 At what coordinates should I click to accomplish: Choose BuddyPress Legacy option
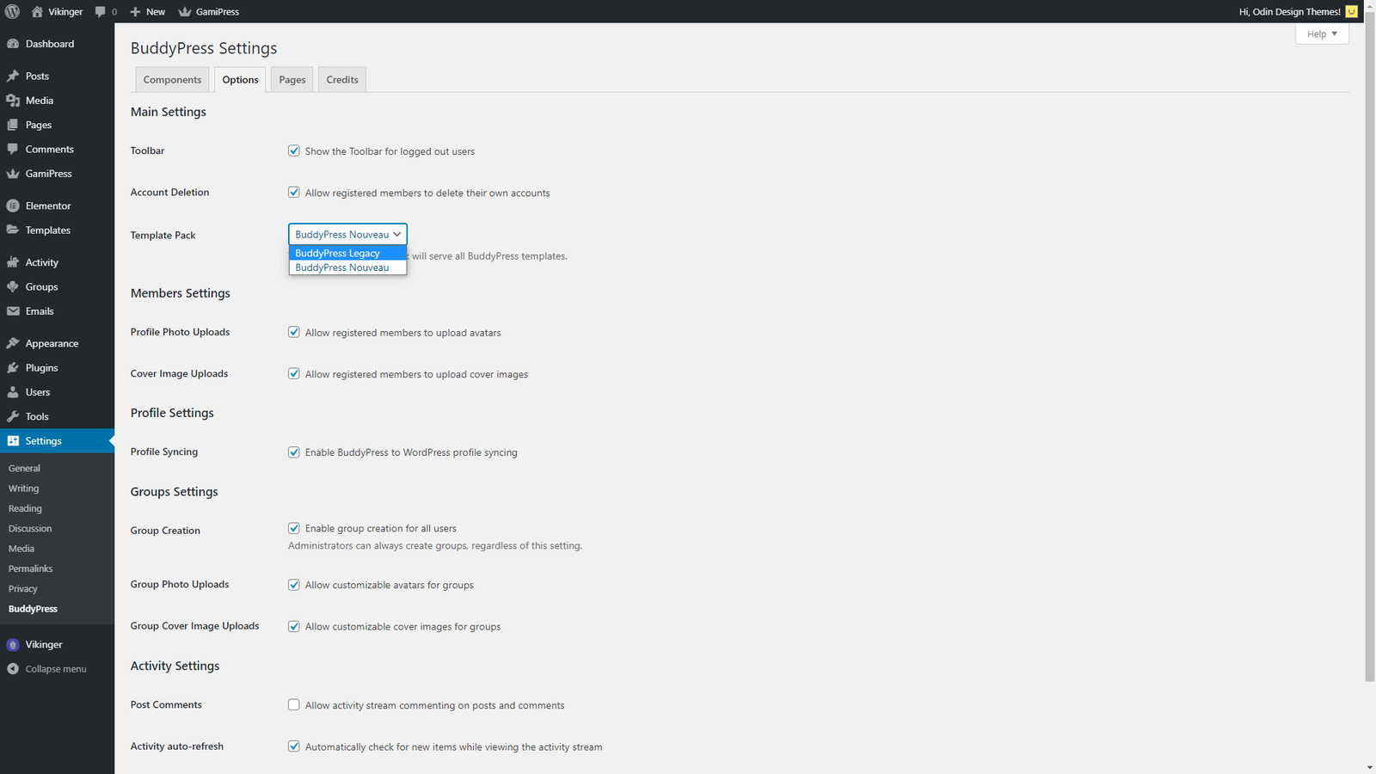(347, 253)
